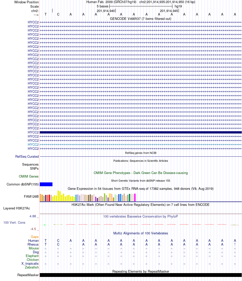
Task: Click the thick dark-blue HYCC2 exon bar
Action: [141, 132]
